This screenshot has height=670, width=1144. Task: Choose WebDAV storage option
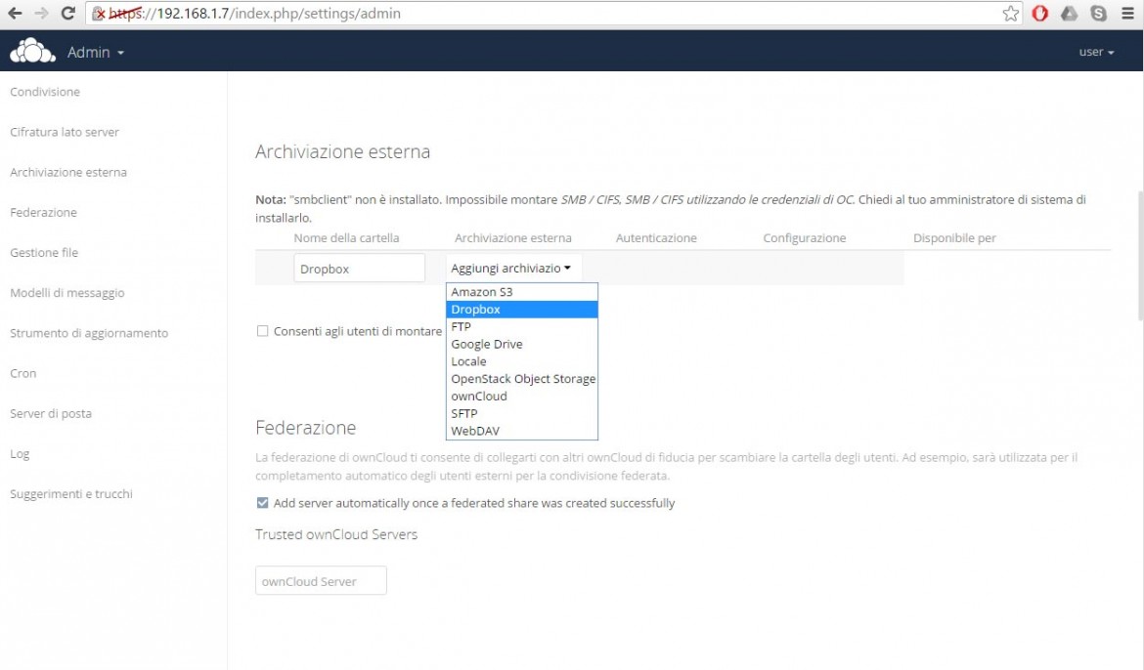(x=522, y=431)
